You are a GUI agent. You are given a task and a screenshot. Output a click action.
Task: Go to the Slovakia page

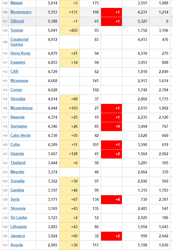18,99
